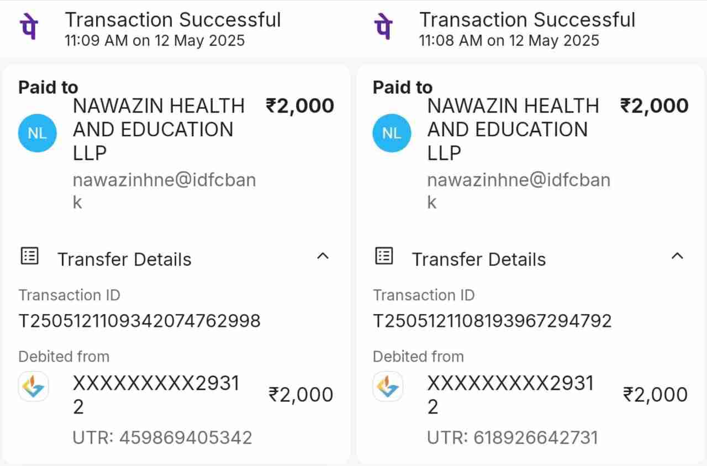The width and height of the screenshot is (707, 466).
Task: Tap the ₹2,000 debited amount beside UTR 618926642731
Action: pyautogui.click(x=655, y=395)
